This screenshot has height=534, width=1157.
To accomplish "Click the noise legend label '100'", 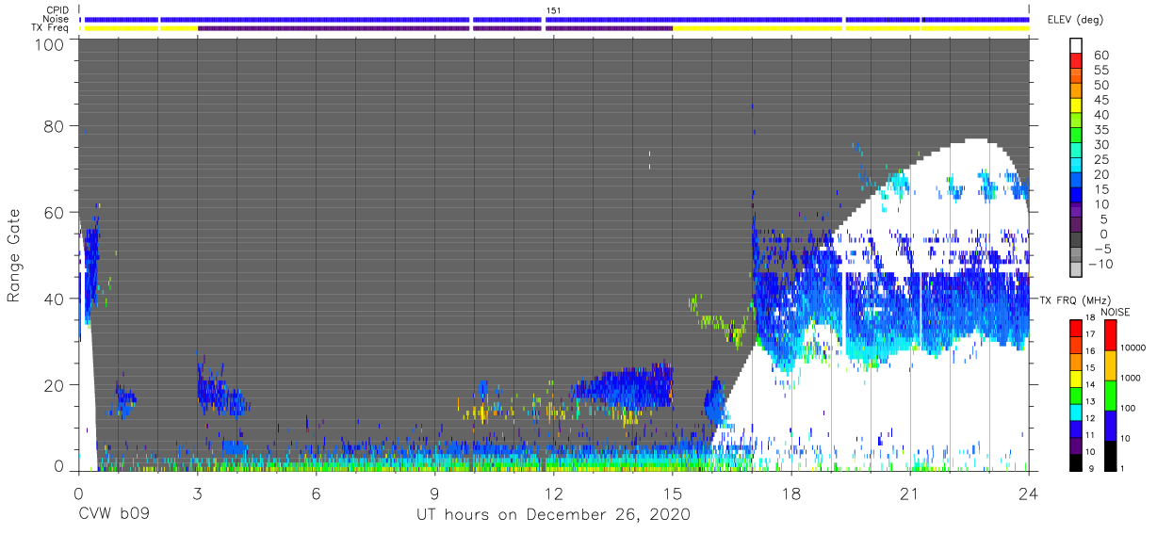I will click(x=1128, y=408).
